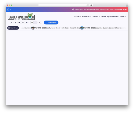The image size is (134, 113).
Task: Click the browser address bar
Action: click(64, 5)
